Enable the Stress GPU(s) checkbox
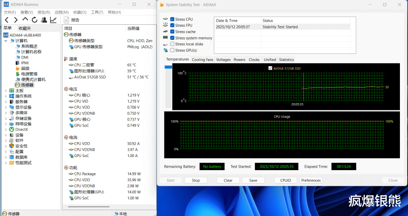Screen dimensions: 408x216 [172, 50]
